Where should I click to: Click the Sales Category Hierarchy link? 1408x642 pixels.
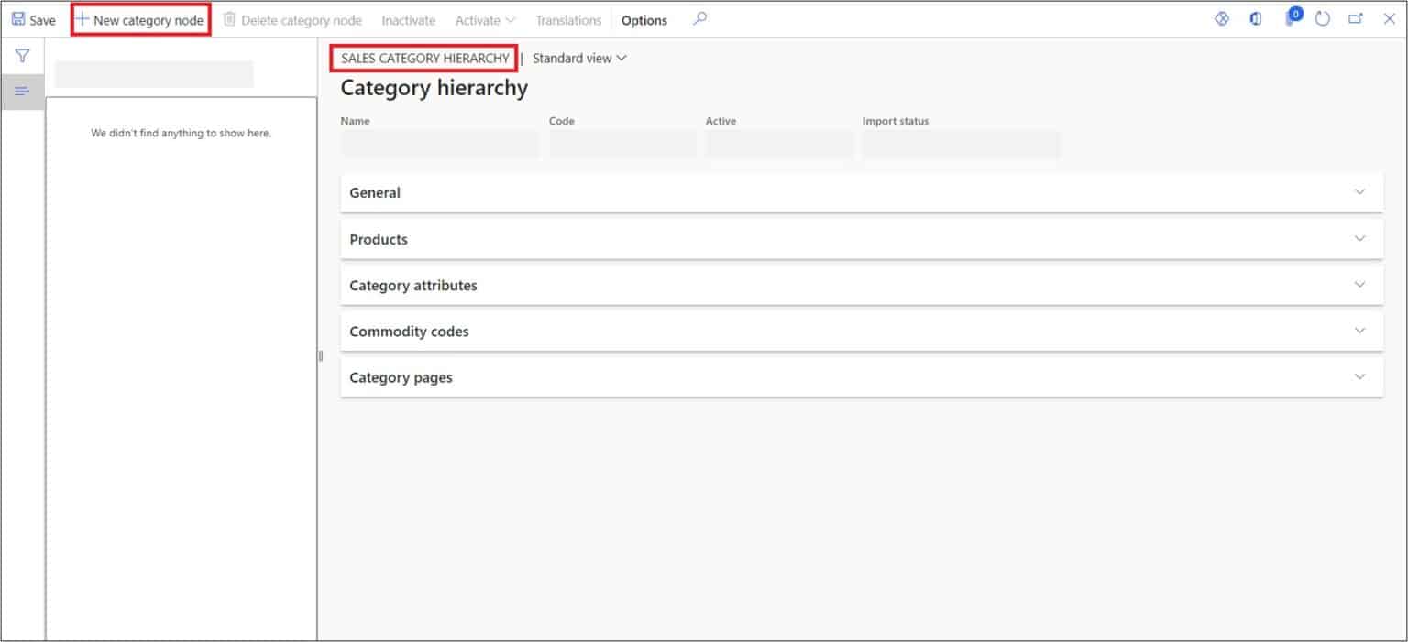pyautogui.click(x=424, y=58)
